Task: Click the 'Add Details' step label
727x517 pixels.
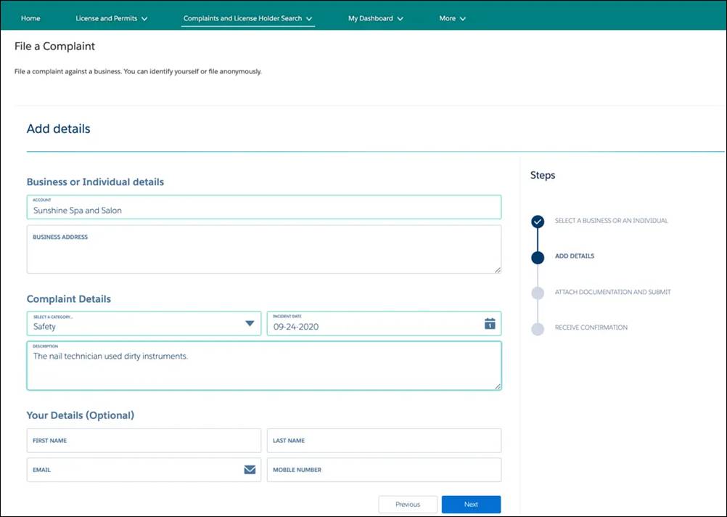Action: 575,256
